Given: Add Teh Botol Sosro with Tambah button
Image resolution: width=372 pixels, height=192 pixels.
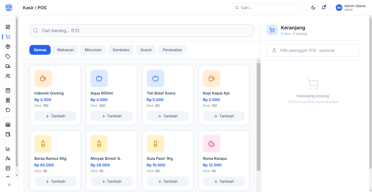Looking at the screenshot, I should pyautogui.click(x=168, y=116).
